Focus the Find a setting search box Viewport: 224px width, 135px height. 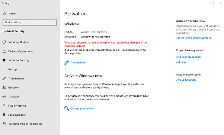pyautogui.click(x=30, y=22)
